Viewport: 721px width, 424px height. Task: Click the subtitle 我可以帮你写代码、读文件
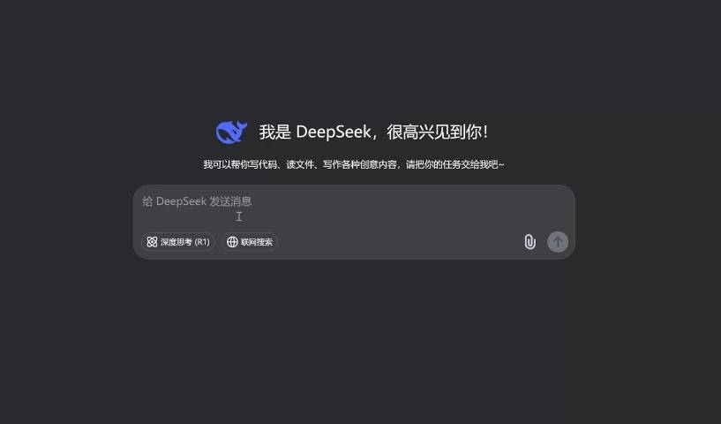[x=259, y=164]
